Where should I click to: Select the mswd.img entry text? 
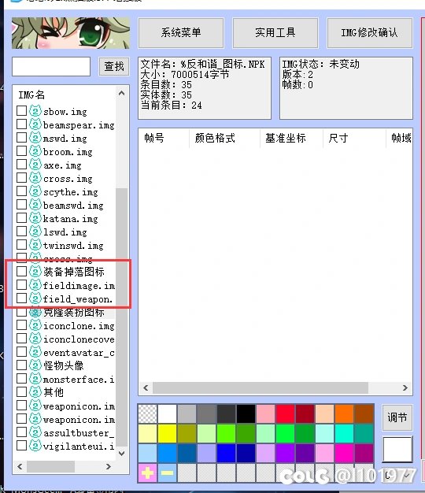tap(65, 139)
